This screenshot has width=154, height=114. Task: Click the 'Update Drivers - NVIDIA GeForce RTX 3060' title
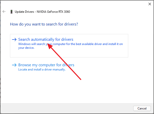click(x=42, y=12)
